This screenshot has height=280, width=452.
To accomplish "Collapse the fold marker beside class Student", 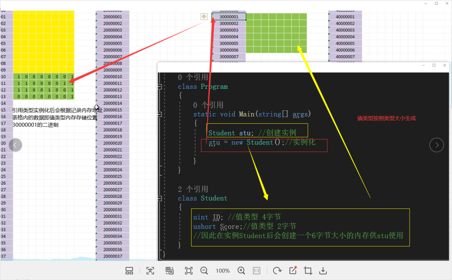I will pyautogui.click(x=159, y=198).
